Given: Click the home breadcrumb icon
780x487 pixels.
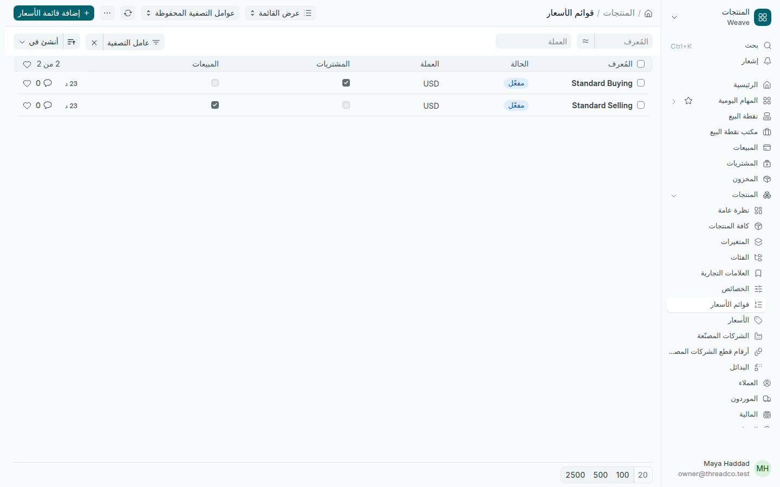Looking at the screenshot, I should point(648,13).
